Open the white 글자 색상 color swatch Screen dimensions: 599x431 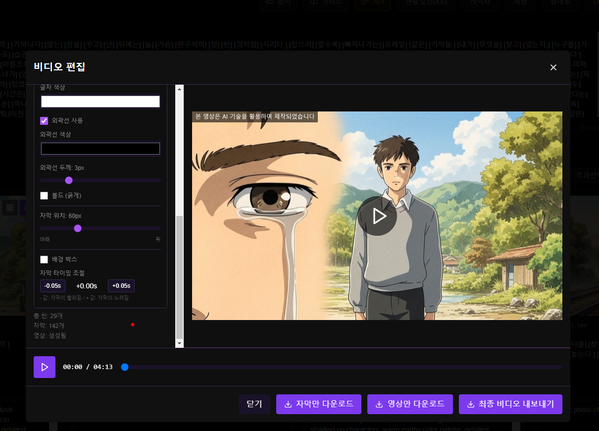pos(100,102)
